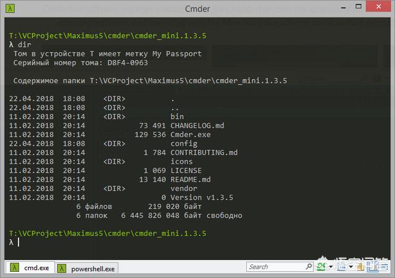Click the magnifier icon in Search box
The height and width of the screenshot is (278, 395).
pos(309,266)
